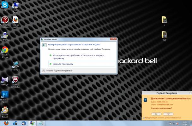Image resolution: width=192 pixels, height=126 pixels.
Task: Click the 'Было' previous homepage address
Action: (162, 102)
